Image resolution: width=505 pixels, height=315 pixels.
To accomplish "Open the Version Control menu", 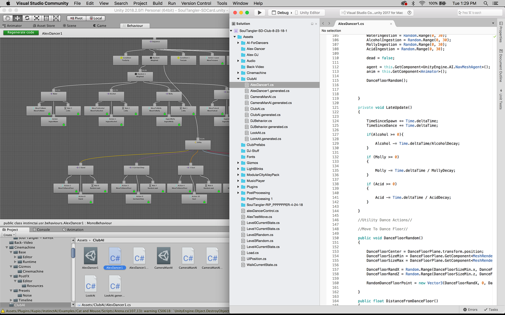I will tap(196, 3).
